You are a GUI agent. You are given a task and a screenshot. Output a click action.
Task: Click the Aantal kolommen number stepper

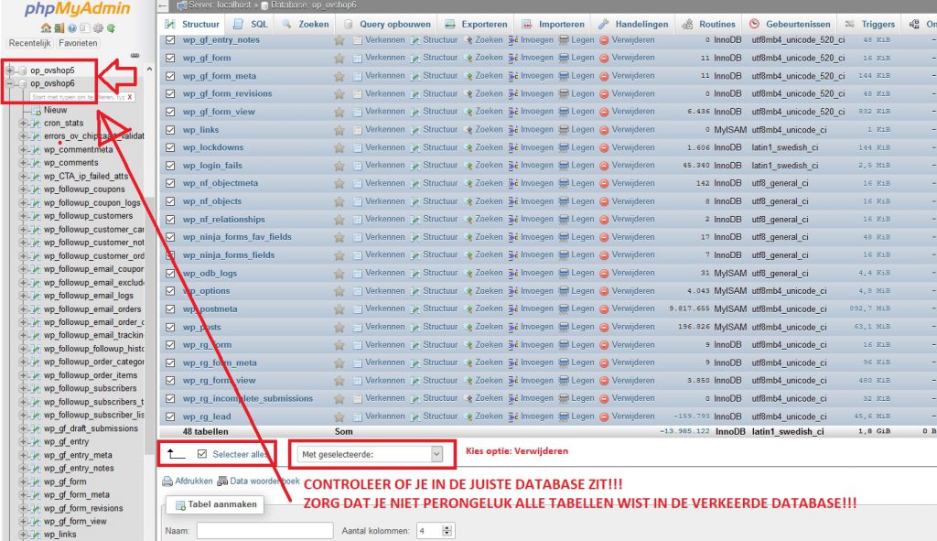pos(447,530)
